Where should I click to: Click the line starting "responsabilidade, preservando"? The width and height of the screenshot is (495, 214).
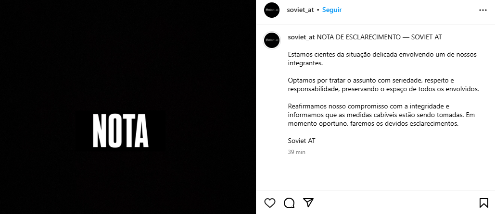click(x=383, y=89)
